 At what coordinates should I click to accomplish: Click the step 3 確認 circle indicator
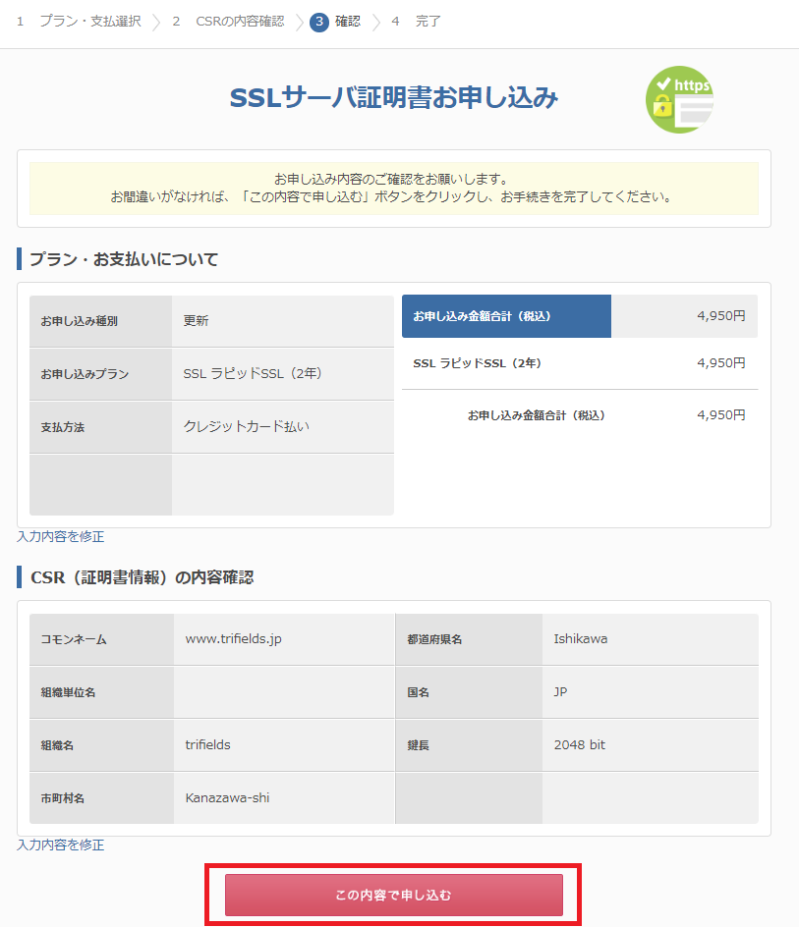pos(319,22)
